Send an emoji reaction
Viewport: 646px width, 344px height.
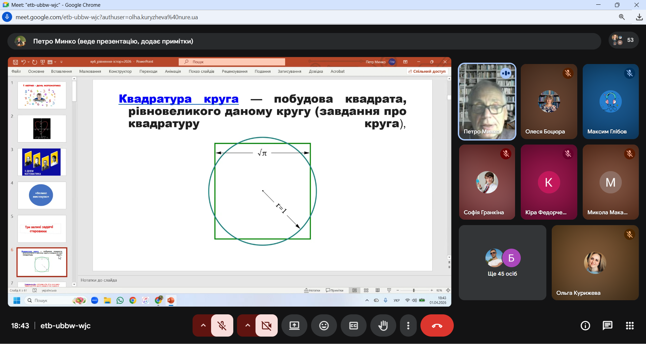[324, 325]
